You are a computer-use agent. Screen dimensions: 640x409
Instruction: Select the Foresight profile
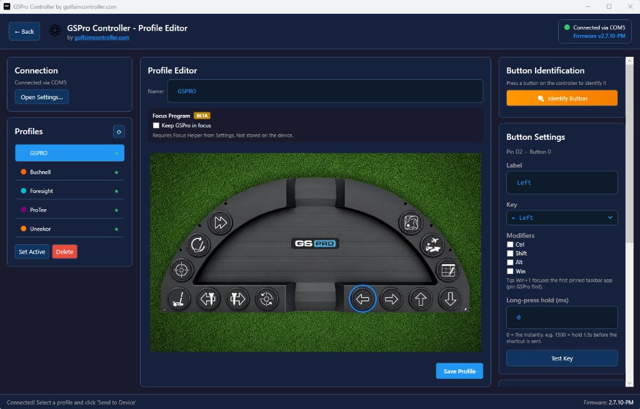click(69, 191)
